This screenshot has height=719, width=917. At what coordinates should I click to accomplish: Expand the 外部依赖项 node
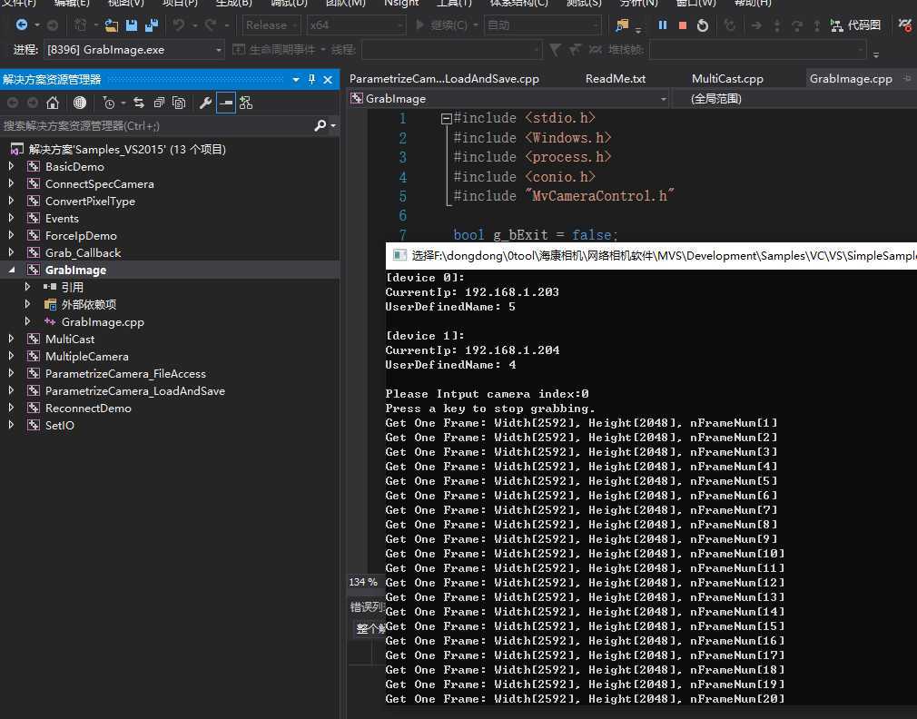(27, 304)
